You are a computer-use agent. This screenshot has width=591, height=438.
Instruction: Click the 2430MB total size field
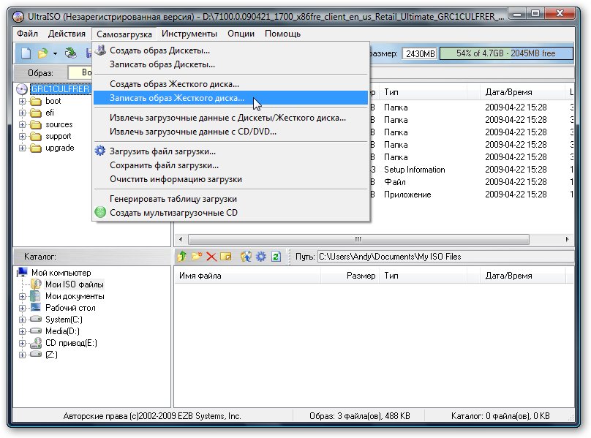(x=420, y=53)
